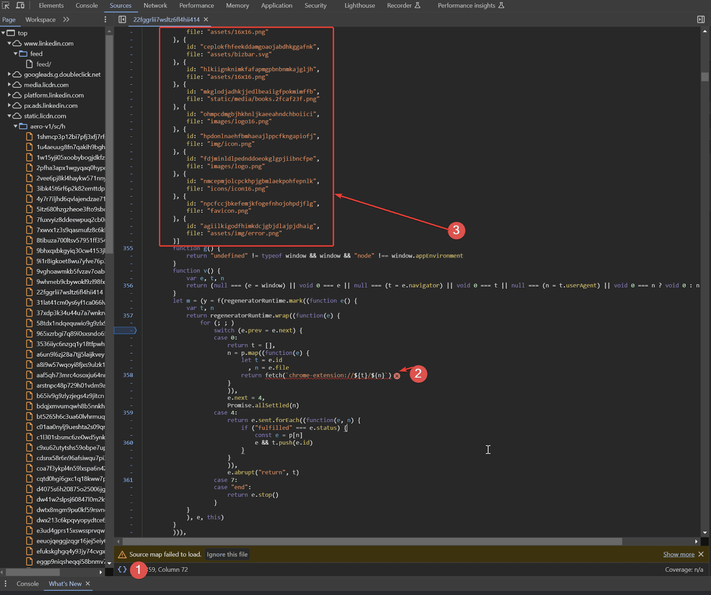Expand the googleads.g.doubleclick.net domain
This screenshot has width=711, height=595.
point(9,75)
